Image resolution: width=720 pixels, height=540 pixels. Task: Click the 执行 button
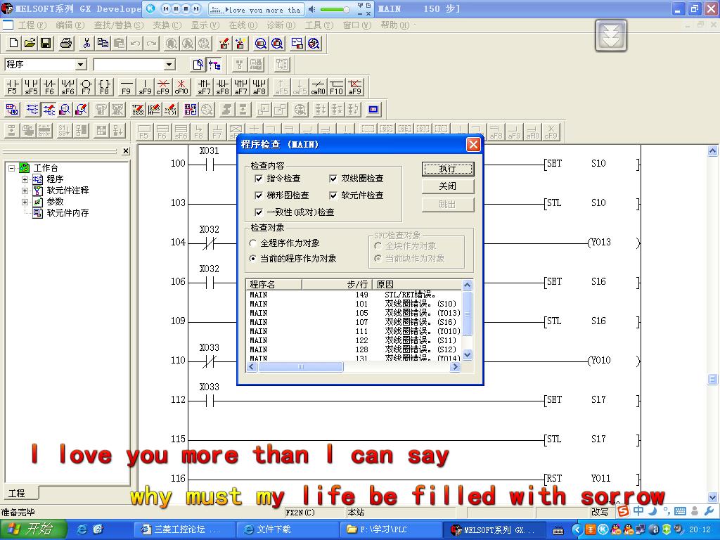(x=447, y=169)
